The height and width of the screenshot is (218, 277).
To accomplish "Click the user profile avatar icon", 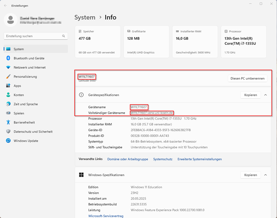I will [x=10, y=20].
